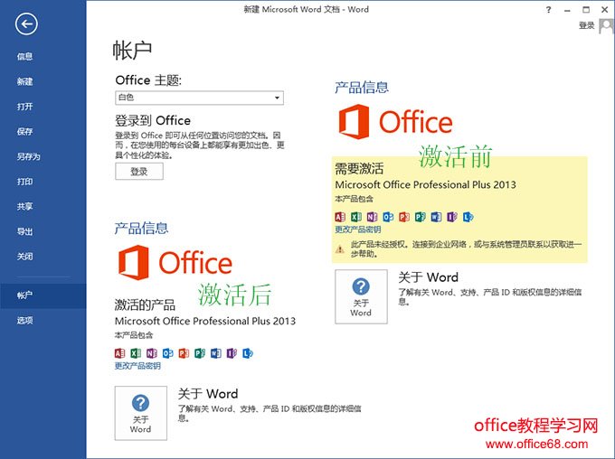This screenshot has height=459, width=615.
Task: Click the Office logo above 激活的产品
Action: [175, 263]
